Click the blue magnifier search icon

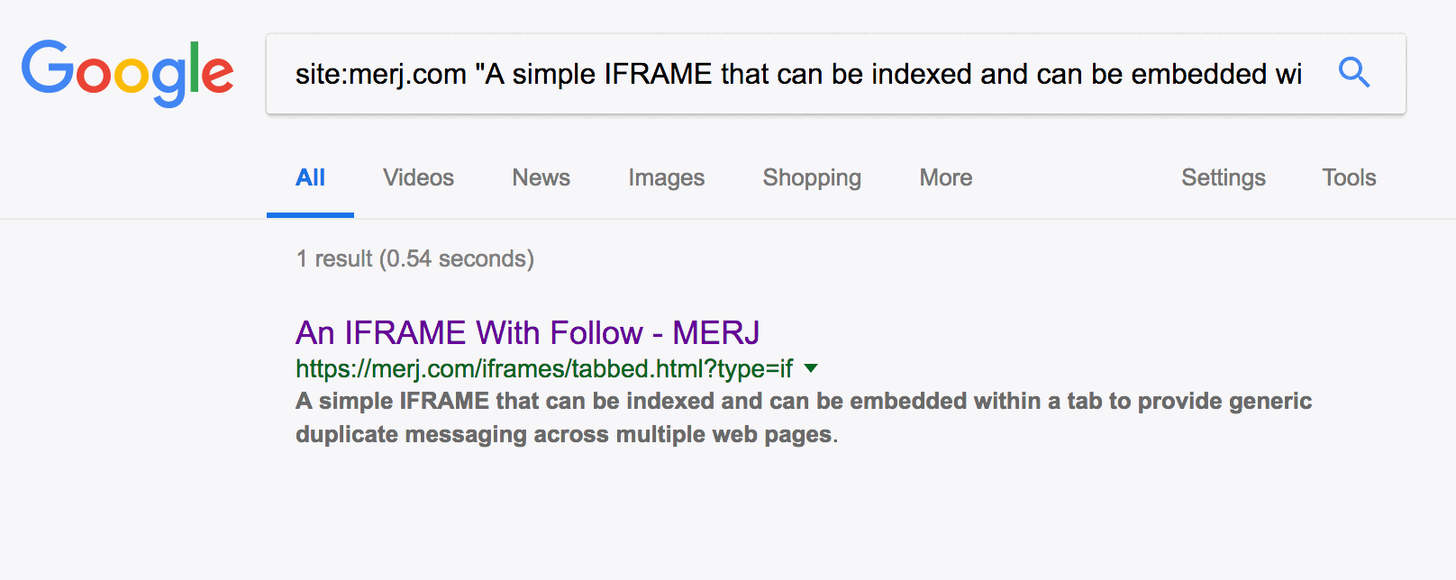1353,72
